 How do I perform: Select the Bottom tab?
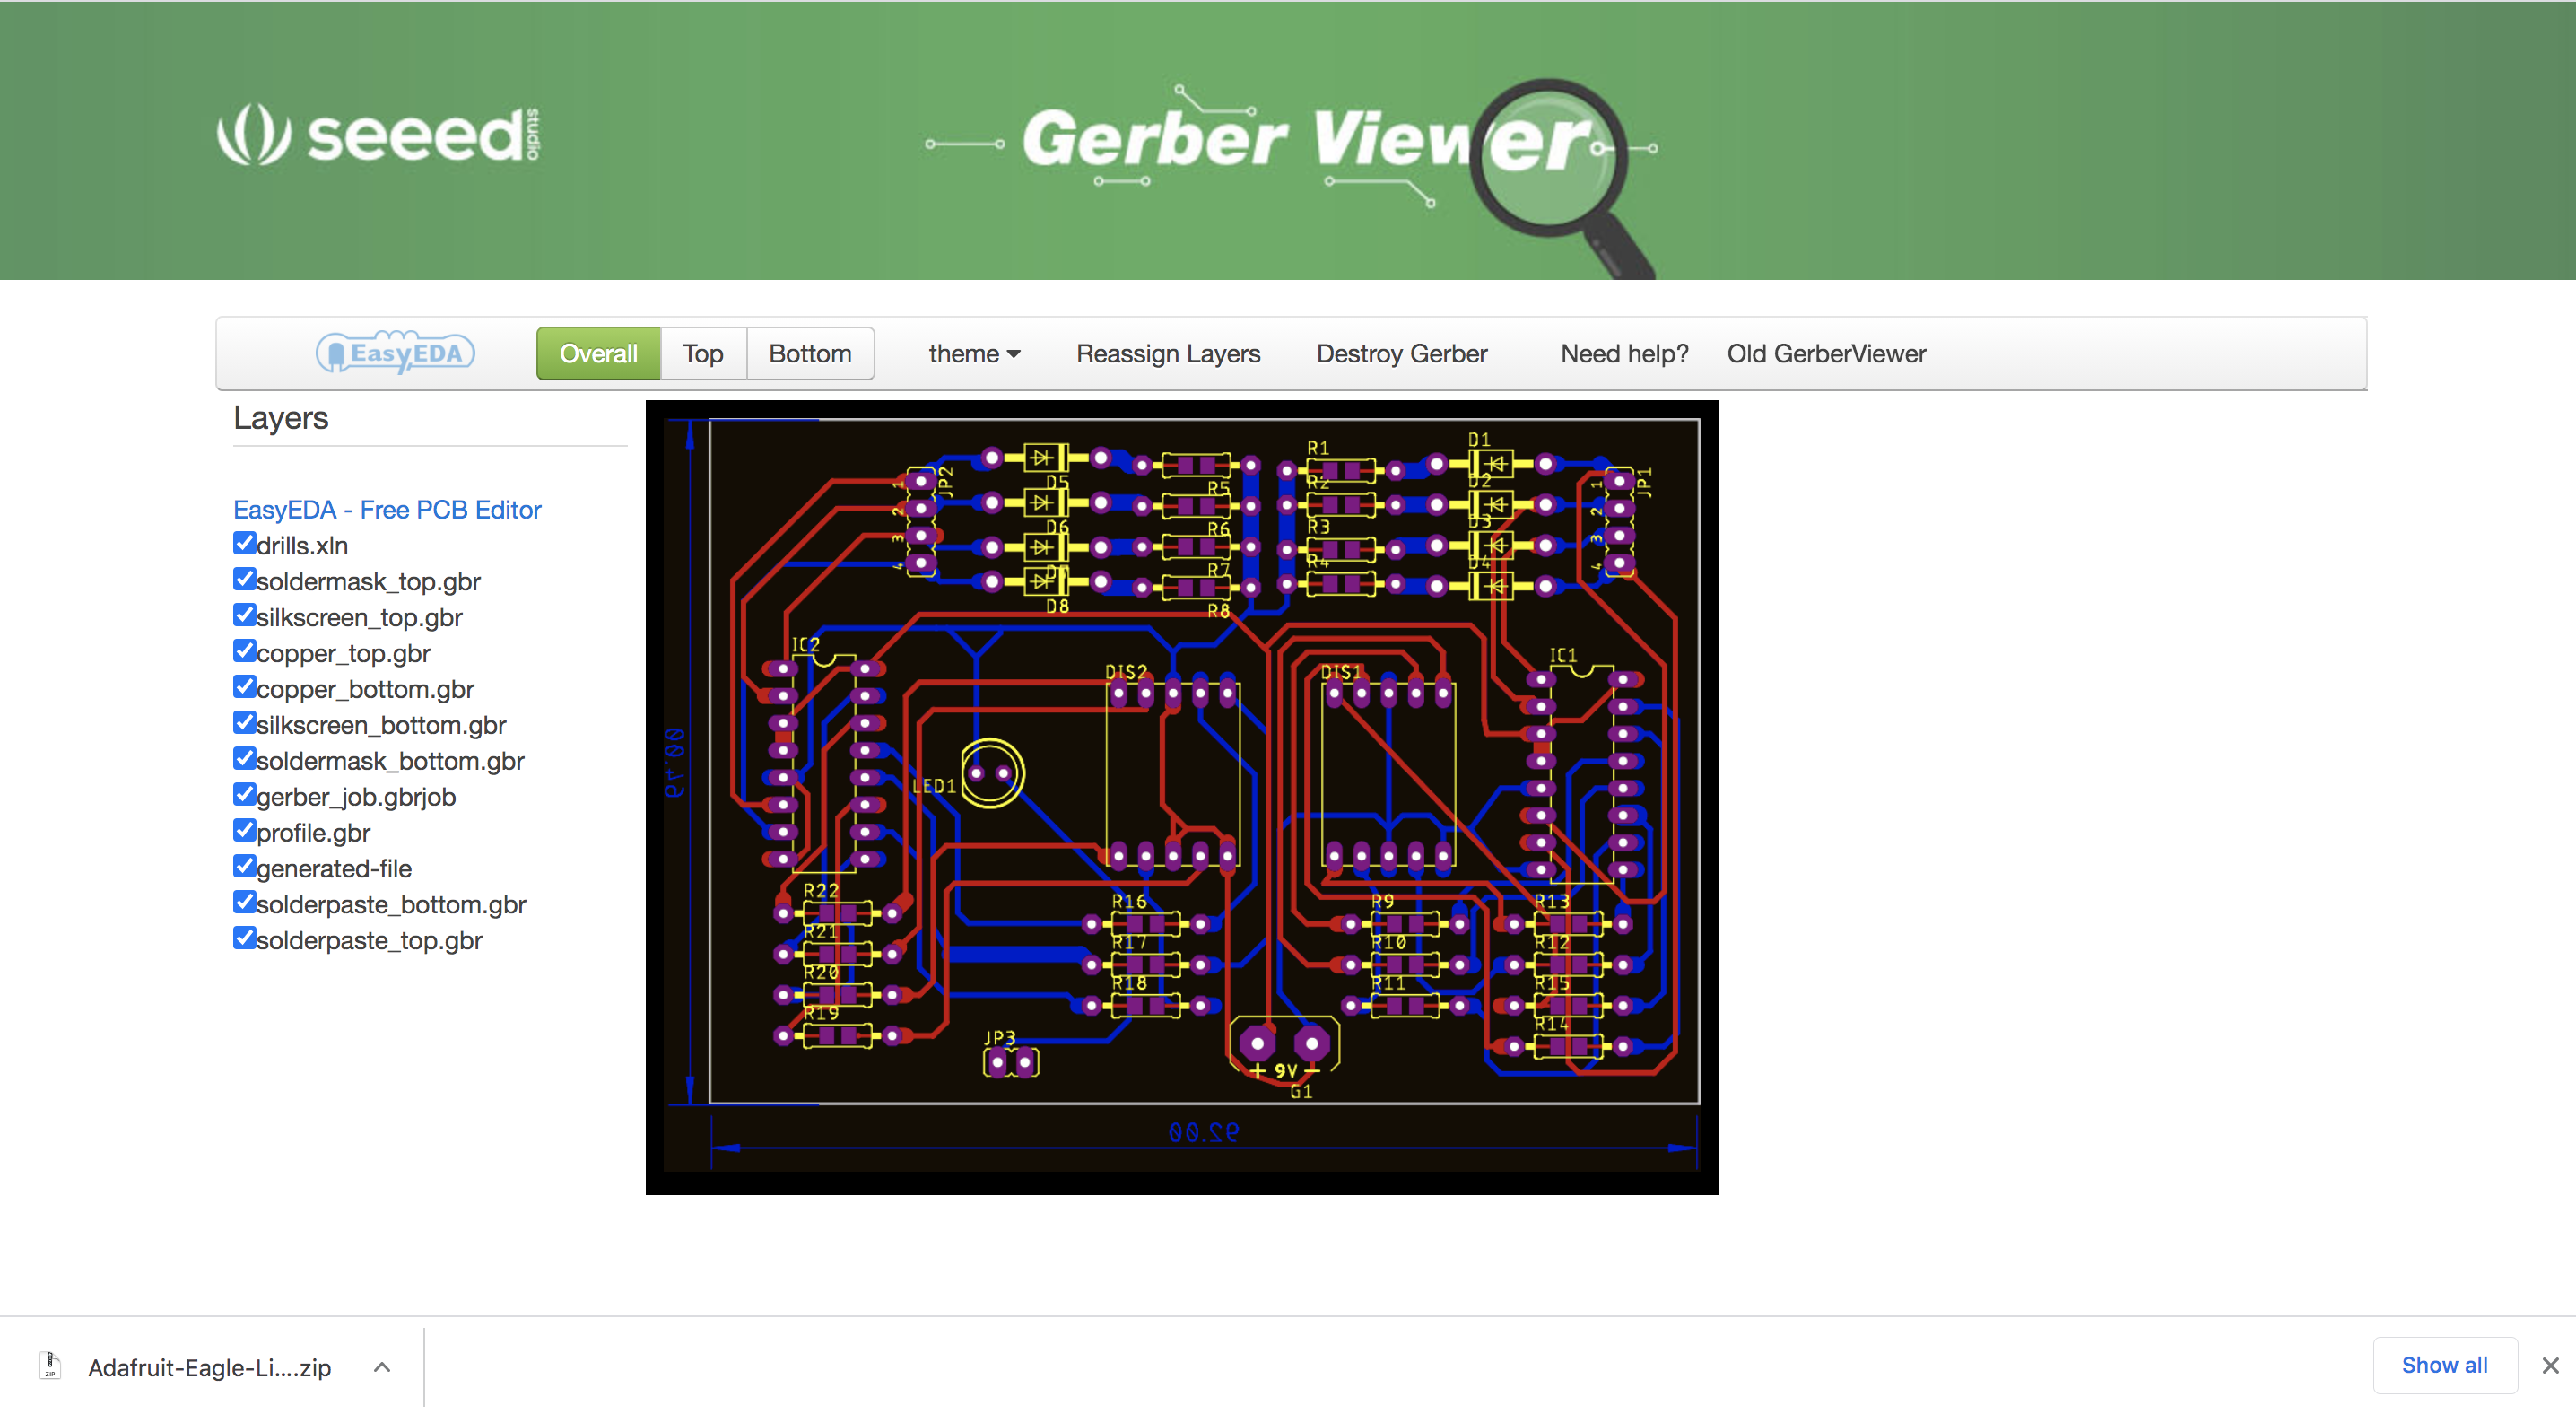805,353
